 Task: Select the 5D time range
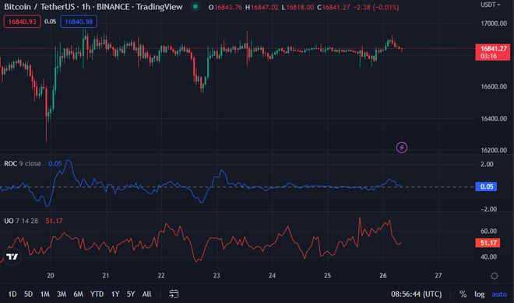pyautogui.click(x=28, y=294)
